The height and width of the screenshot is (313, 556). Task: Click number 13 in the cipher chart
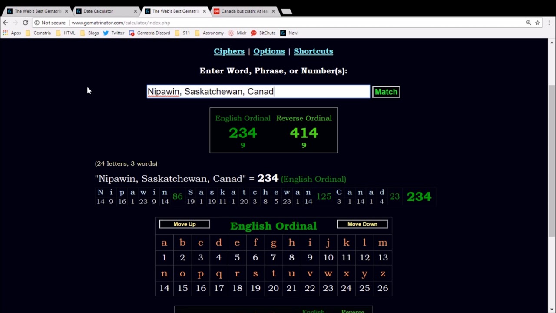(x=383, y=257)
